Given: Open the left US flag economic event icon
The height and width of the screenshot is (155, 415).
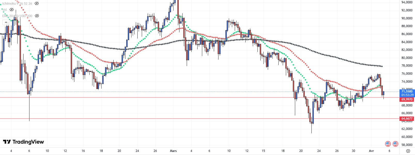Looking at the screenshot, I should [x=388, y=144].
